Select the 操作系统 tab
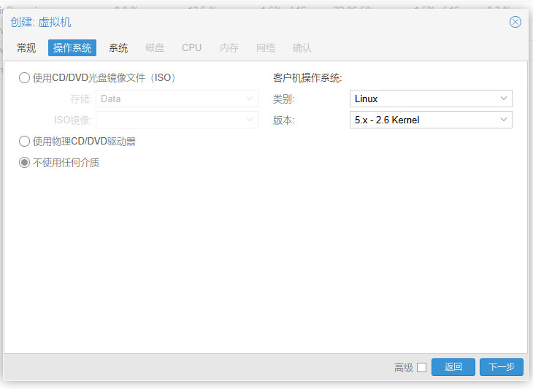Screen dimensions: 533x389 point(72,48)
